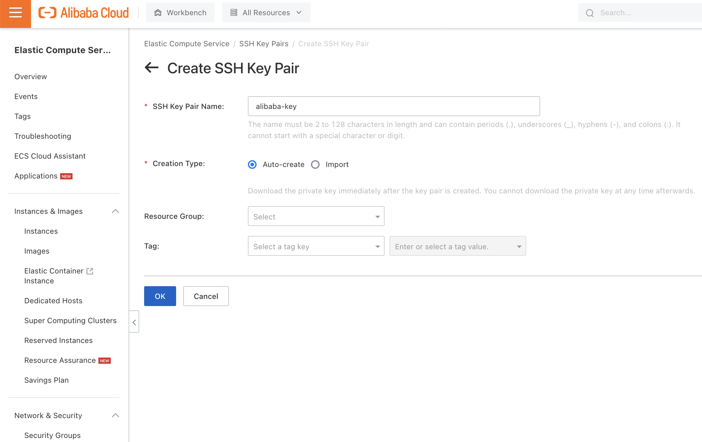Collapse the Network & Security section
Image resolution: width=702 pixels, height=442 pixels.
[x=116, y=416]
